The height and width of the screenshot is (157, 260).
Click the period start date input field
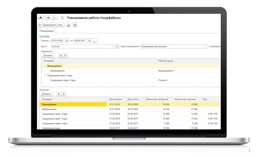58,41
